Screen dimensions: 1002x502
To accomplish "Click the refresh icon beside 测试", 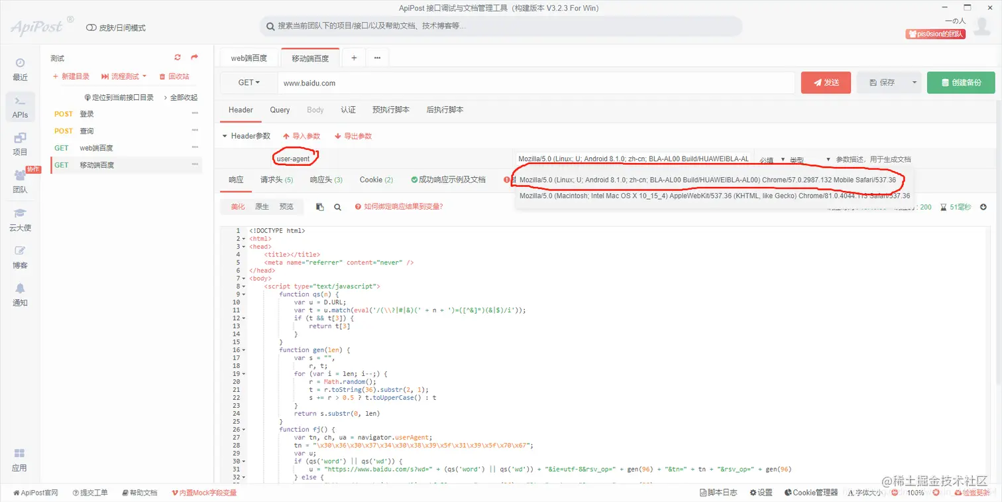I will click(x=178, y=58).
